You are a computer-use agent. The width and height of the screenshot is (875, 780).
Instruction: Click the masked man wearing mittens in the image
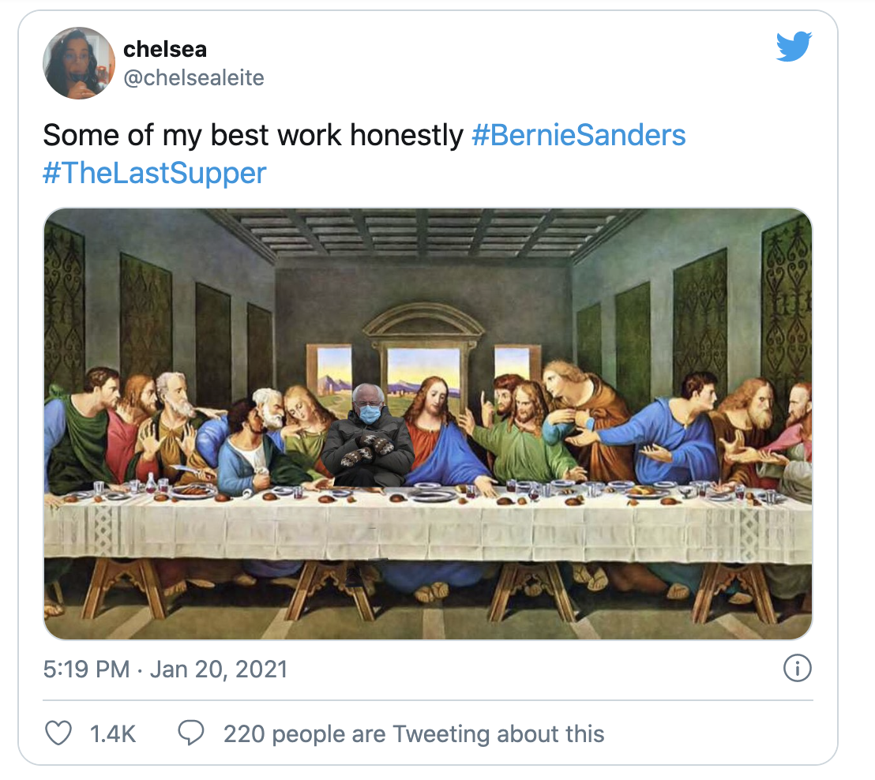[x=367, y=438]
